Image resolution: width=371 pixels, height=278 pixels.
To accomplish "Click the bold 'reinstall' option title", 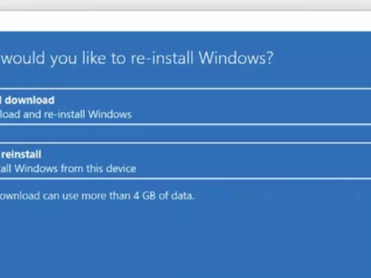I will point(22,154).
